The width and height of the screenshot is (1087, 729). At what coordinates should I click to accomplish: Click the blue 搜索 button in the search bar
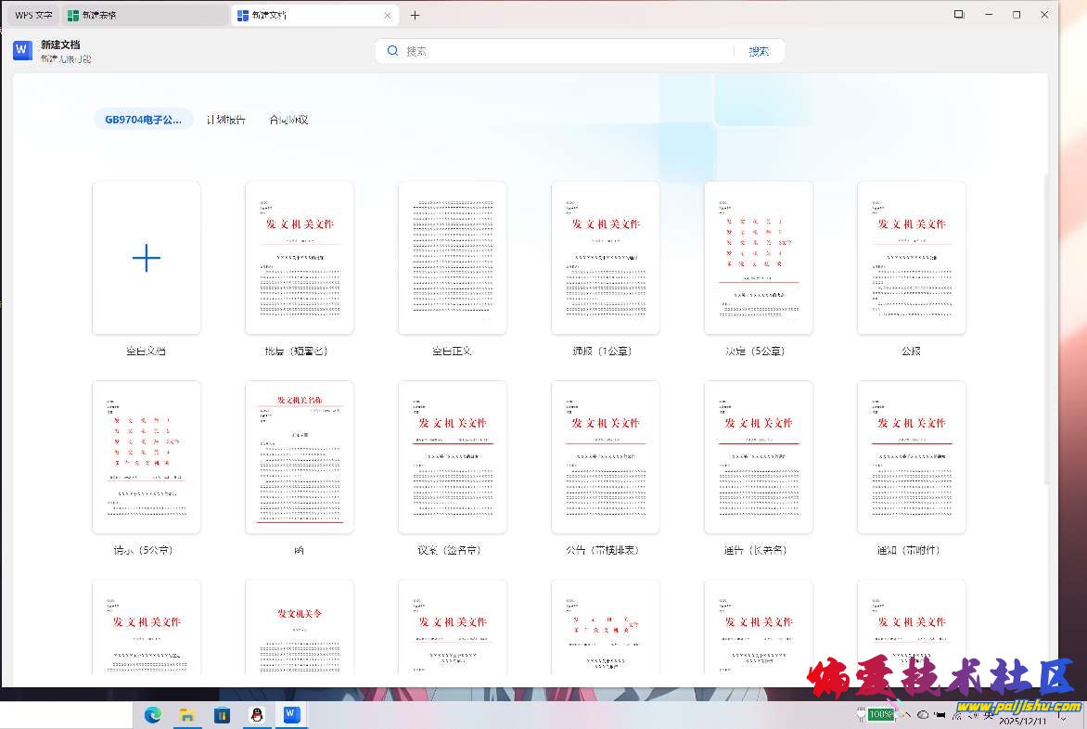(x=759, y=51)
